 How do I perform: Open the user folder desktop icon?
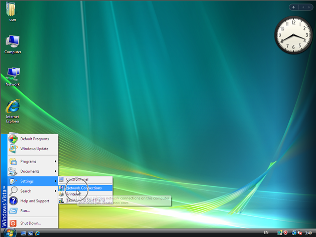(x=12, y=11)
